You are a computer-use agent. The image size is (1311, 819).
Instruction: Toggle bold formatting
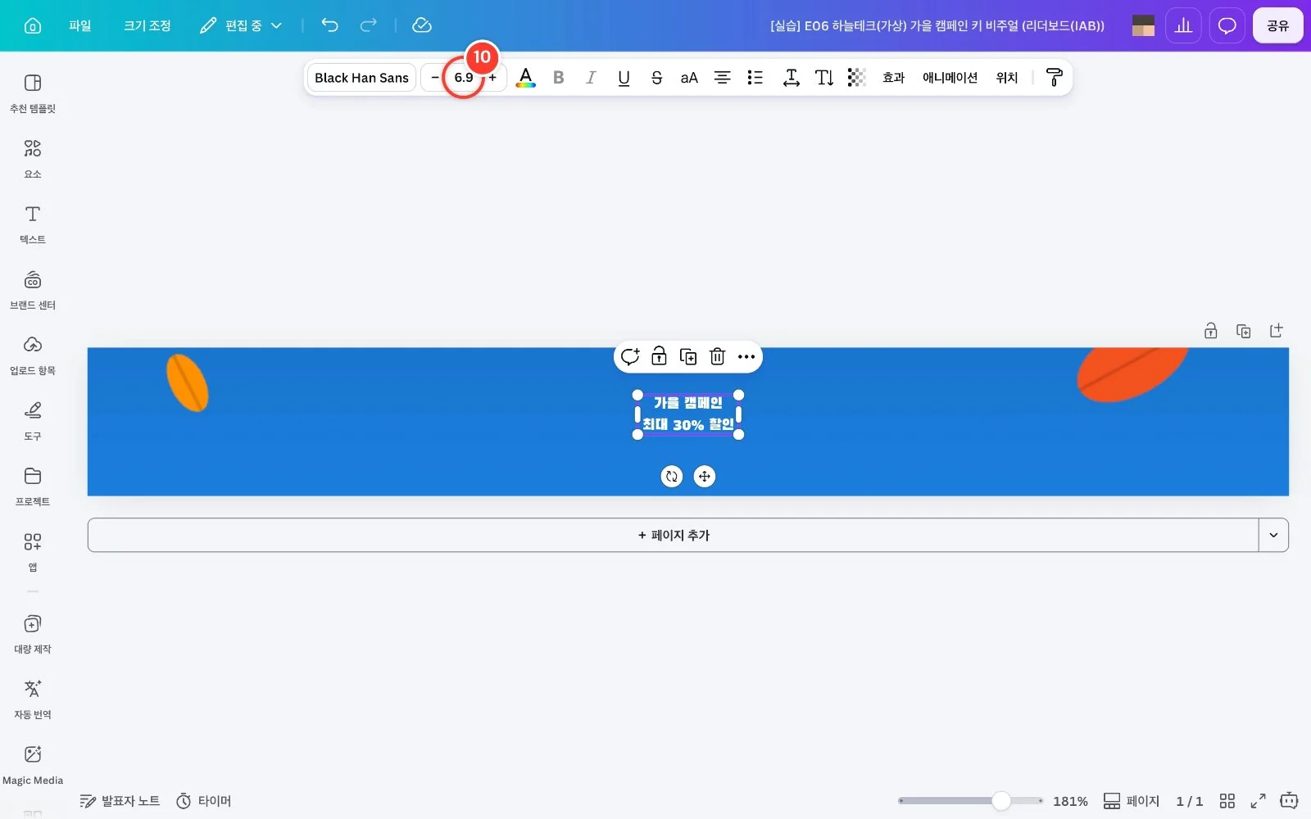[x=558, y=78]
